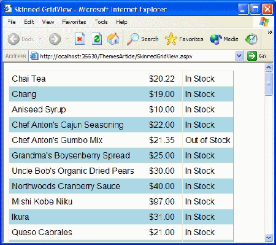Click the $25.00 price cell
The width and height of the screenshot is (276, 245).
164,155
